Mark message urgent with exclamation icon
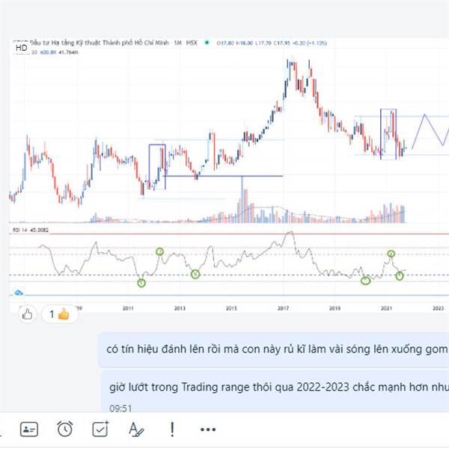The width and height of the screenshot is (449, 449). click(x=171, y=429)
